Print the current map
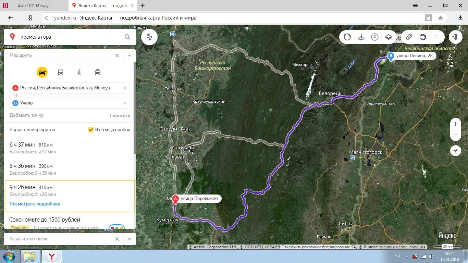The height and width of the screenshot is (263, 468). click(423, 37)
